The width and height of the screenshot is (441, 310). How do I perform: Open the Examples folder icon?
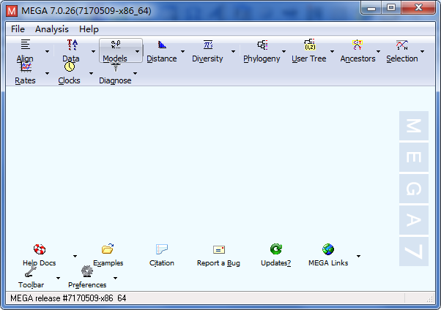(x=108, y=249)
